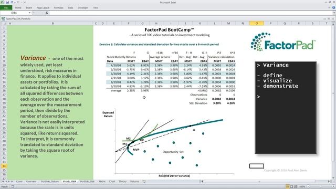Switch to the Theory sheet tab
This screenshot has height=189, width=336.
tap(122, 181)
